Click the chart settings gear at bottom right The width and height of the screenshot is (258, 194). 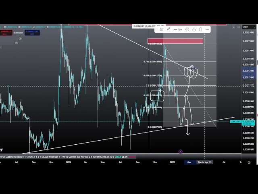tap(249, 162)
